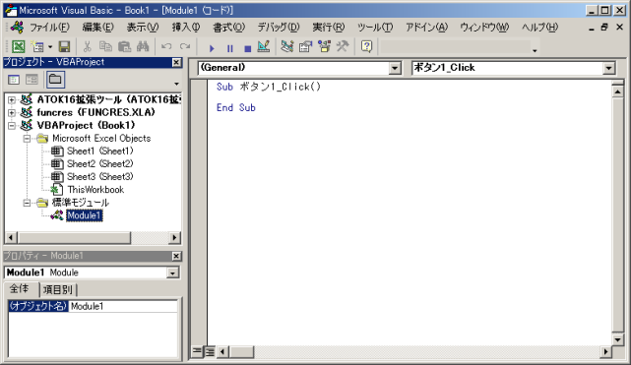
Task: Click project tree scroll right arrow
Action: tap(174, 237)
